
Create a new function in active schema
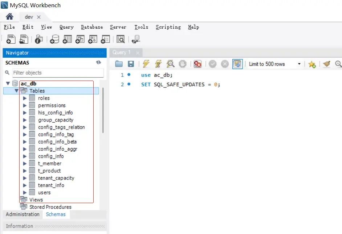[x=105, y=39]
